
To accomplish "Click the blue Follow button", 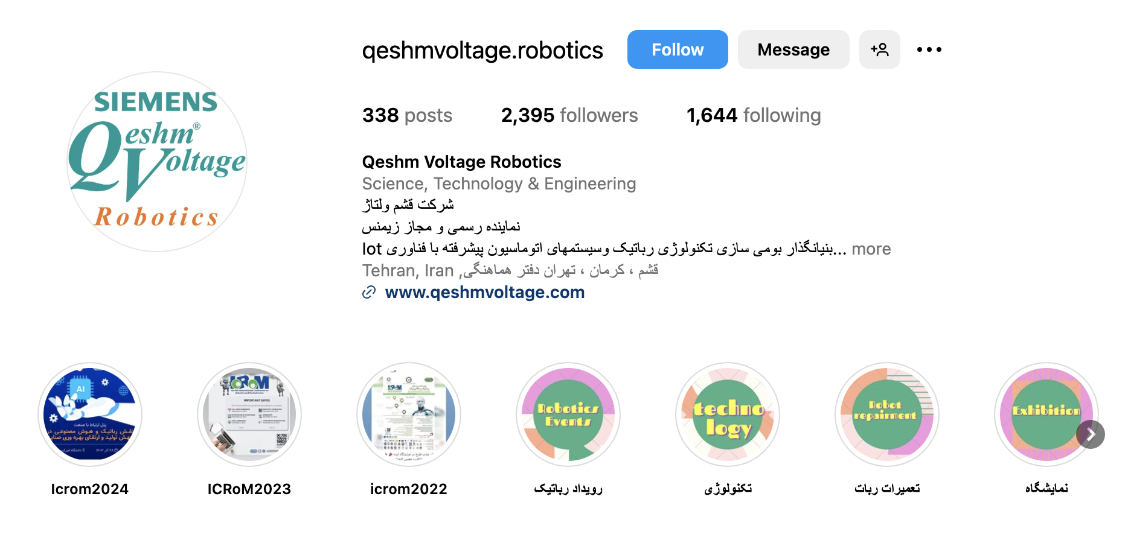I will pos(678,49).
